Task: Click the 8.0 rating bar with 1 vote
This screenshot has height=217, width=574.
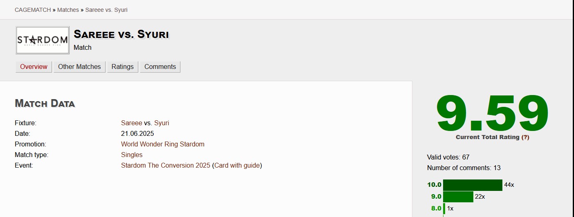Action: (x=444, y=208)
